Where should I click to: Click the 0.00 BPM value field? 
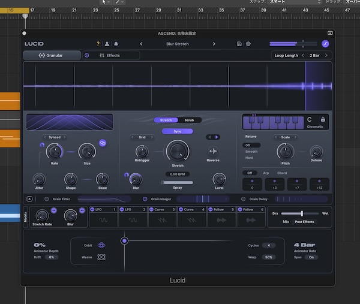pos(178,174)
